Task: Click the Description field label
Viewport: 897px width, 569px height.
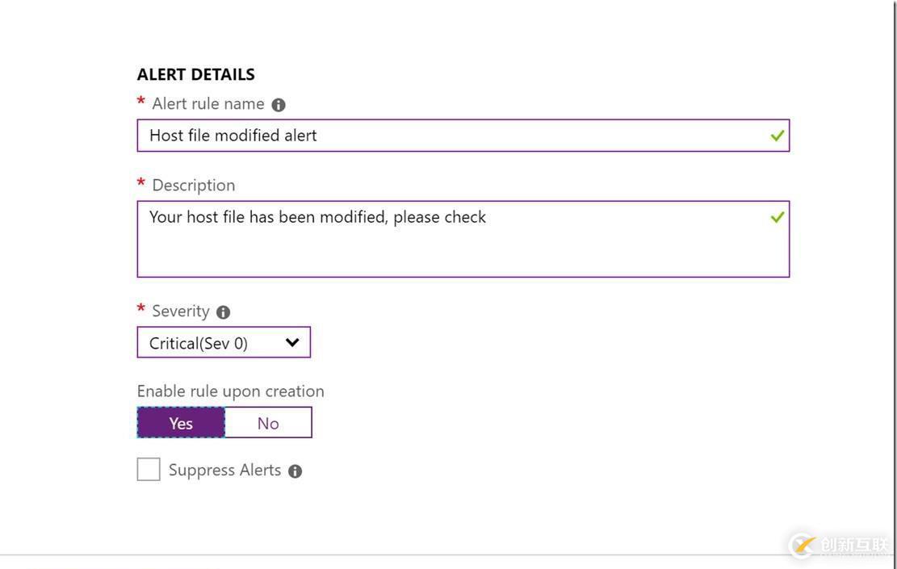Action: [193, 185]
